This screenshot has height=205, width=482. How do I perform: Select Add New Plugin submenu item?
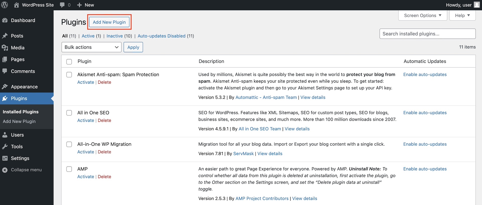tap(19, 121)
